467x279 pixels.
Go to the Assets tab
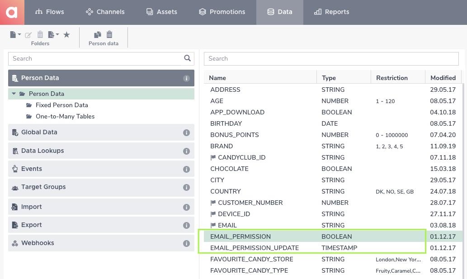coord(162,12)
